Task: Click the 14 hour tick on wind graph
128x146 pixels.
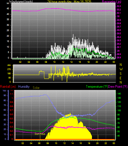Action: (71, 62)
